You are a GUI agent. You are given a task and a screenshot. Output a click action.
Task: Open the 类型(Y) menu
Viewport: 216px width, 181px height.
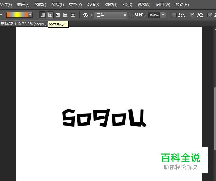point(75,4)
